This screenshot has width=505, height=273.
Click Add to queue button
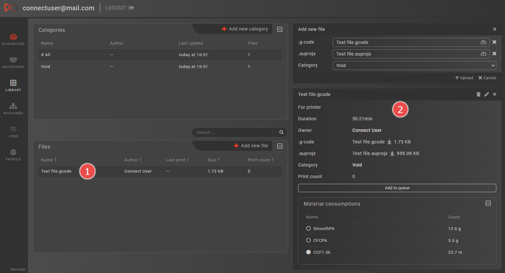click(397, 188)
